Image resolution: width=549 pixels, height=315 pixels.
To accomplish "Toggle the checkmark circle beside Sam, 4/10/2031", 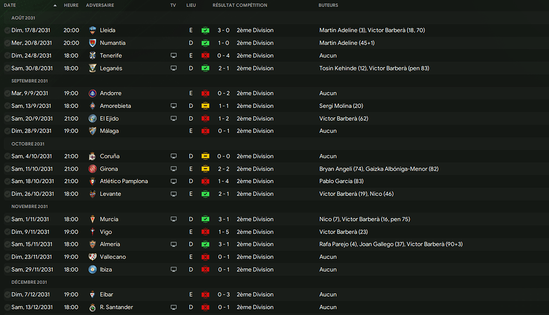I will tap(7, 156).
